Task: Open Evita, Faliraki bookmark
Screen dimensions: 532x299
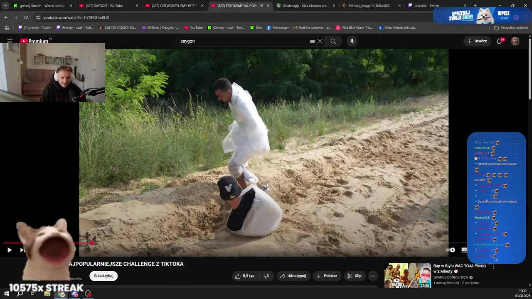Action: pos(398,28)
